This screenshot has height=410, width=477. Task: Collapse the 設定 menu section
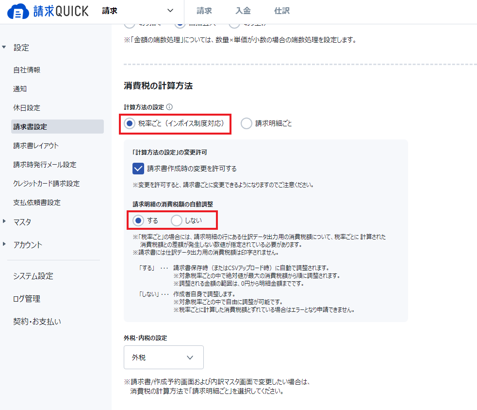(4, 47)
